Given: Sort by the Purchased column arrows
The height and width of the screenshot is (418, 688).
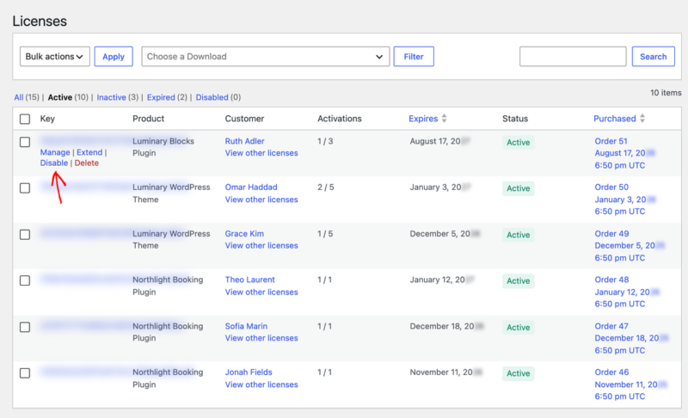Looking at the screenshot, I should coord(642,119).
